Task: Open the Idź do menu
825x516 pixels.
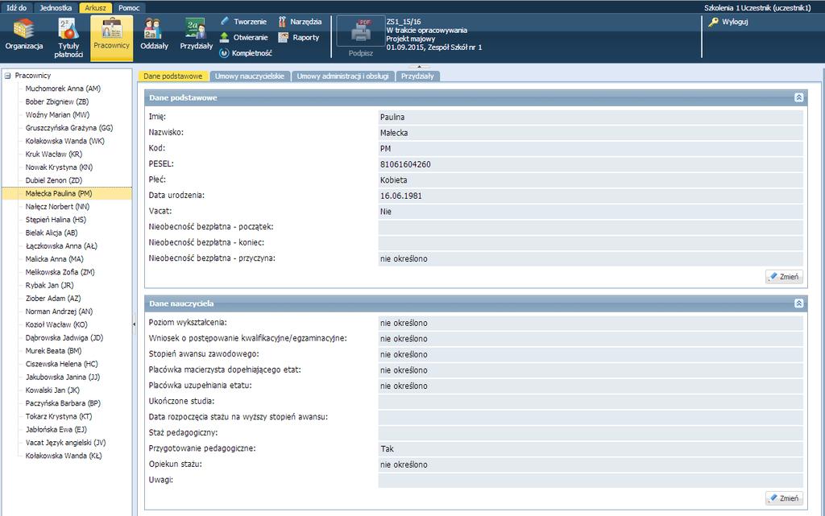Action: pyautogui.click(x=17, y=8)
